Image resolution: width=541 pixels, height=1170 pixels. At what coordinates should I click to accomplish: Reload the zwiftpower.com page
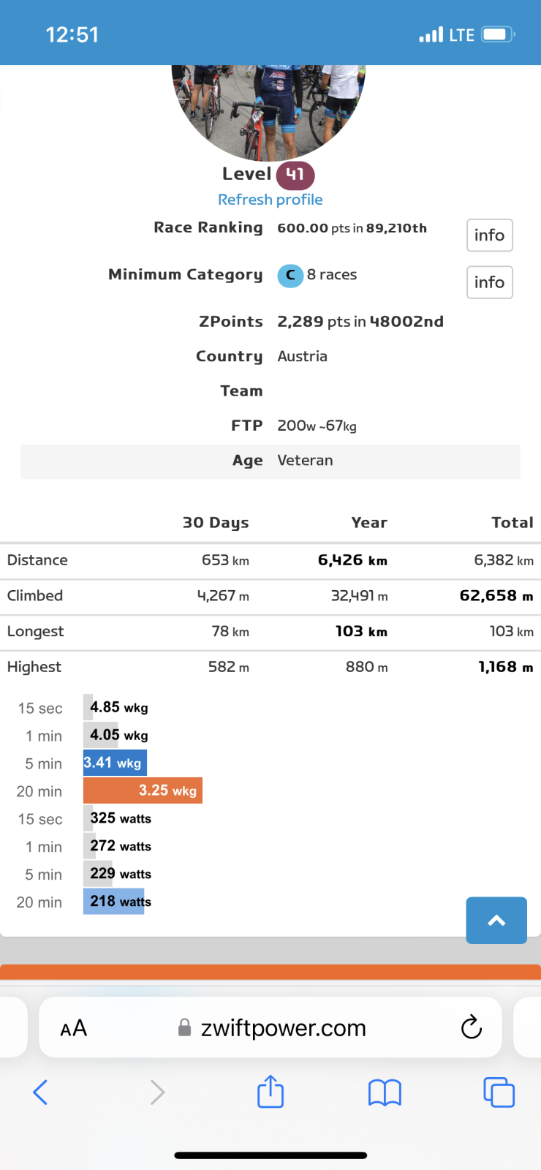point(472,1027)
